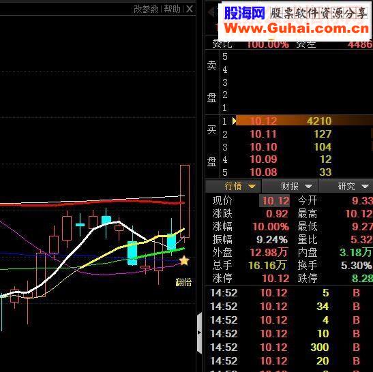Click the 量比 value 5.32
Viewport: 373px width, 372px height.
pyautogui.click(x=361, y=240)
